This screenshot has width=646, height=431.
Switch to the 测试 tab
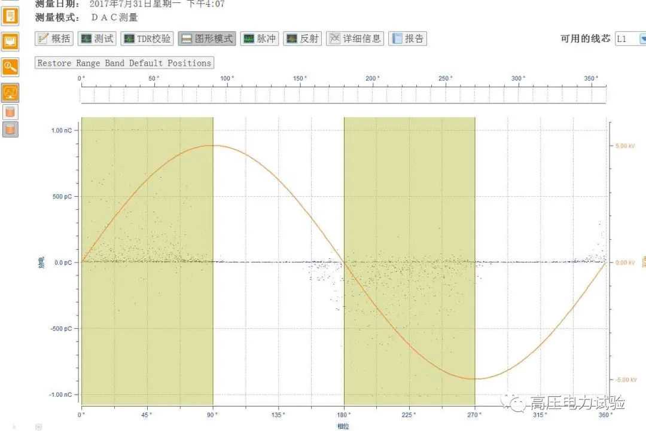[97, 39]
